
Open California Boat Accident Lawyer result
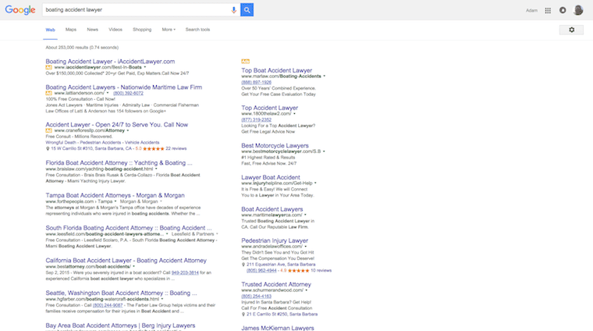pos(126,260)
